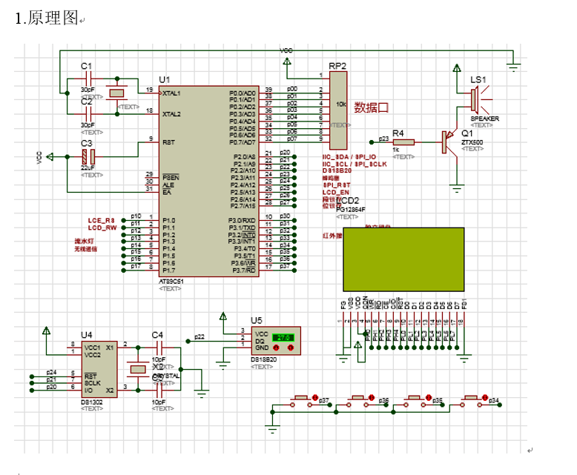Click the 1k value under R4
Viewport: 577px width, 475px height.
tap(395, 150)
